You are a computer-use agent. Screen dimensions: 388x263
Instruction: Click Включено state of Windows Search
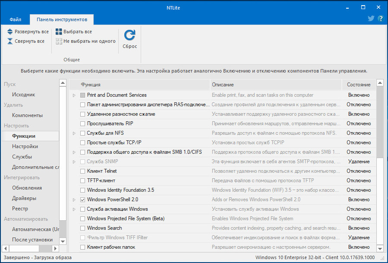pos(359,228)
